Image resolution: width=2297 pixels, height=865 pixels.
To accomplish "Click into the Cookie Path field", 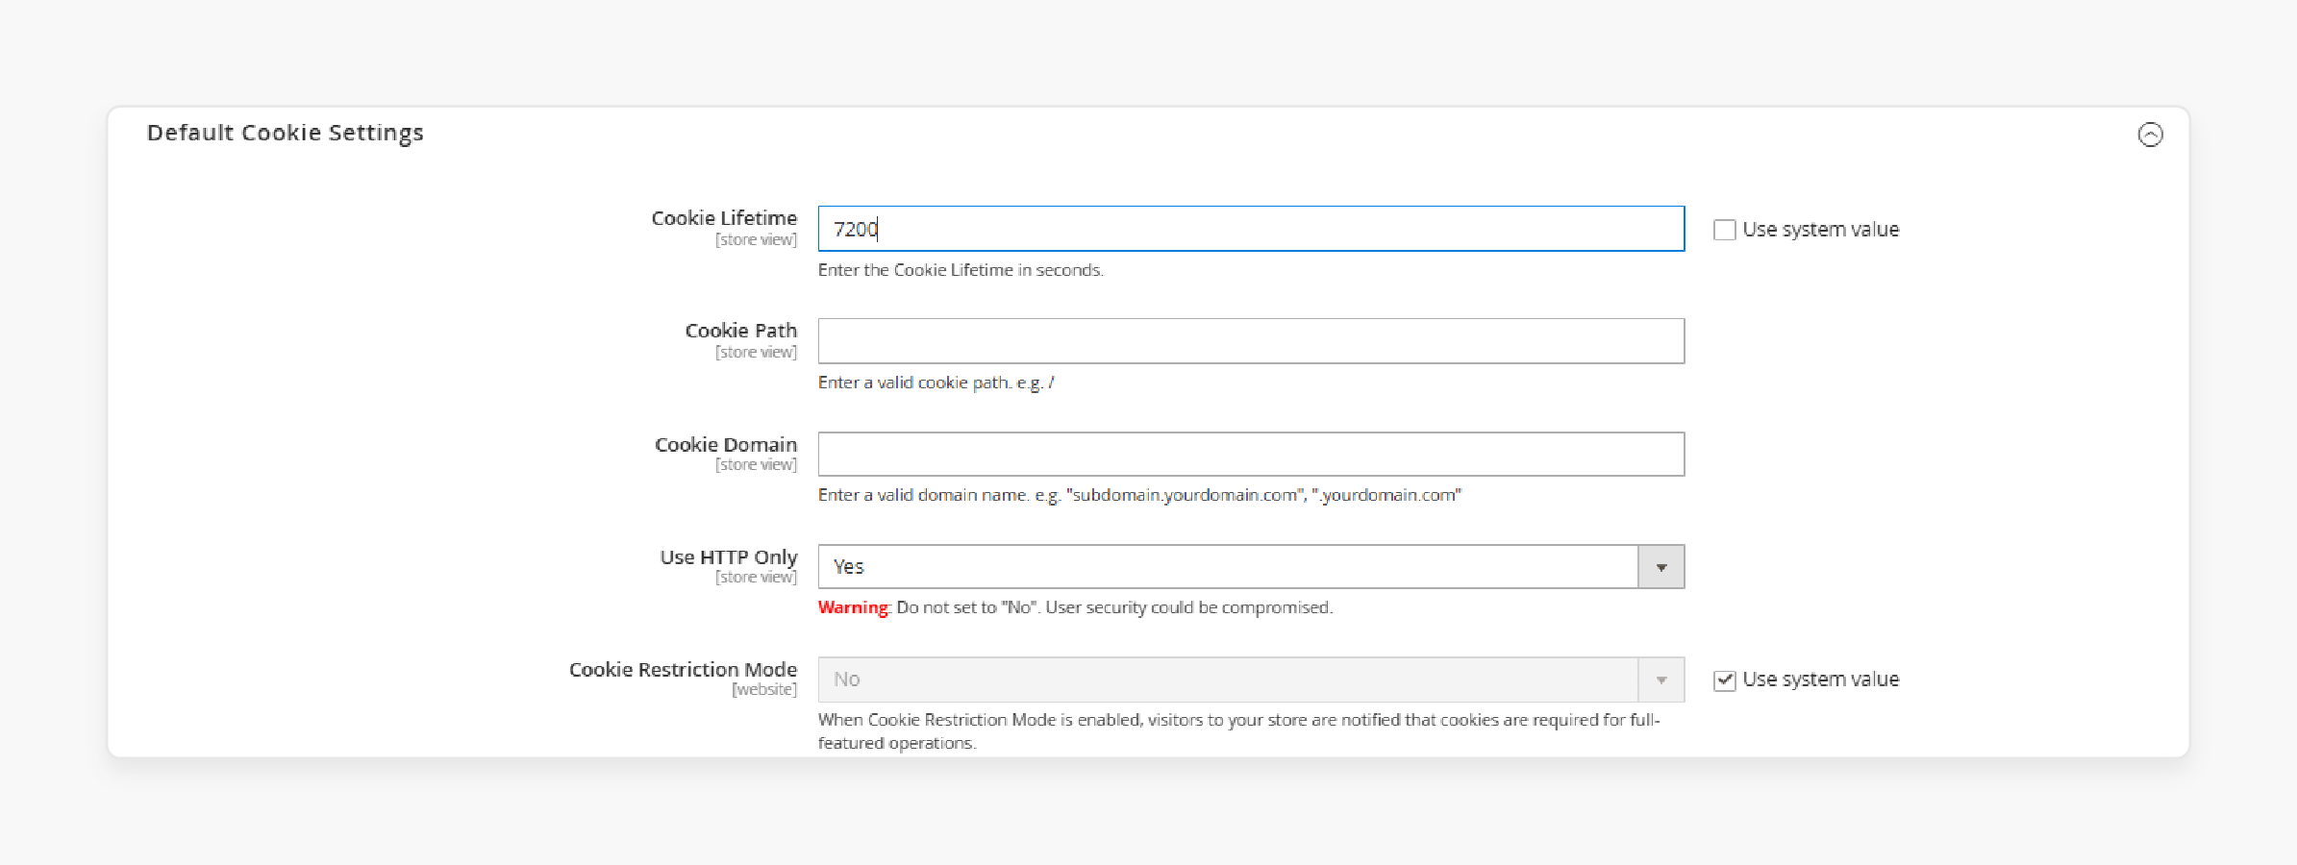I will click(x=1251, y=341).
